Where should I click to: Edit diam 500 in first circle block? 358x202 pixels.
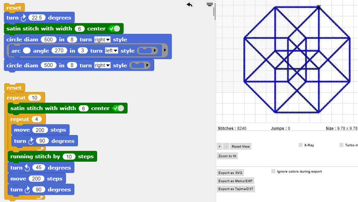click(49, 40)
